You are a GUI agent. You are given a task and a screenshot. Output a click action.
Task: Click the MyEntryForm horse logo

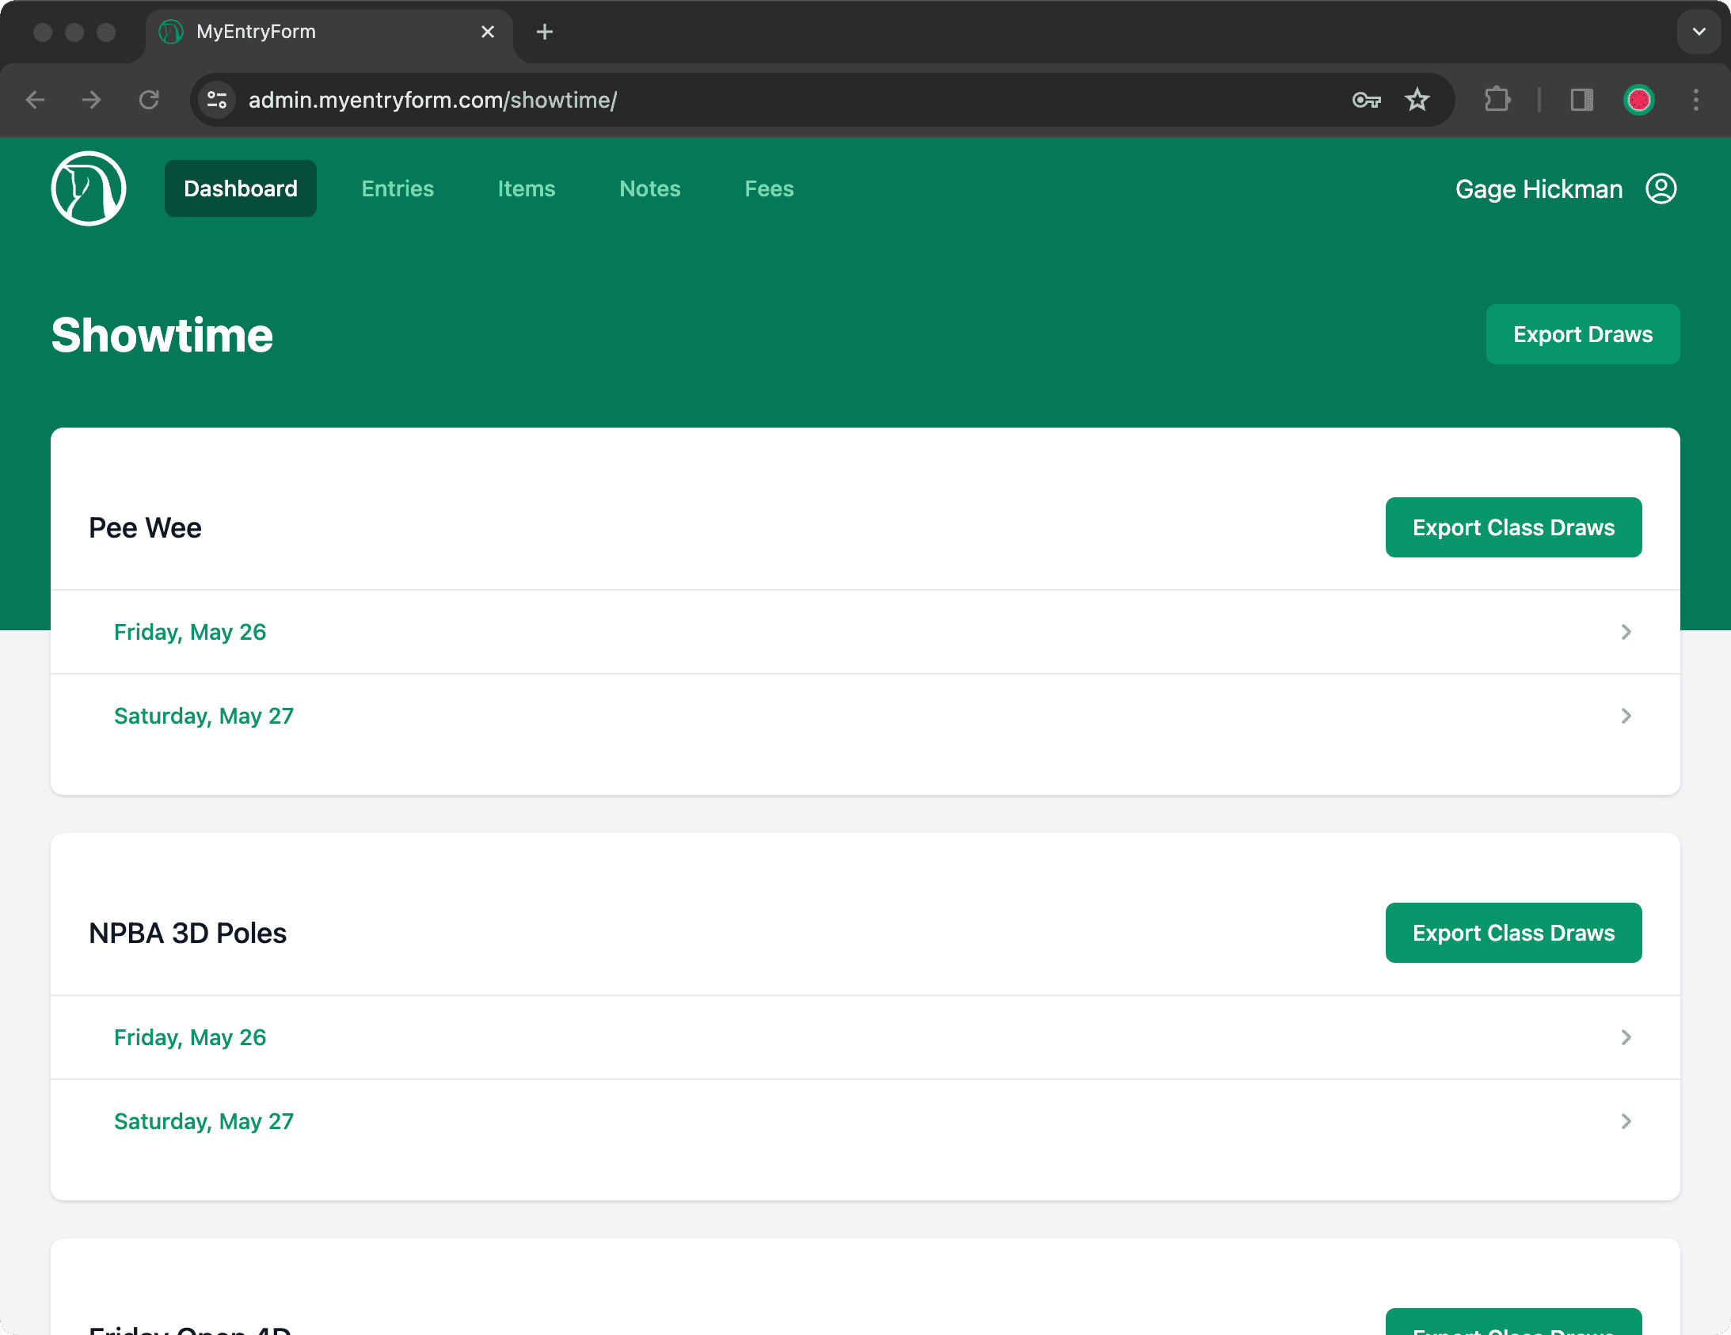pyautogui.click(x=88, y=188)
